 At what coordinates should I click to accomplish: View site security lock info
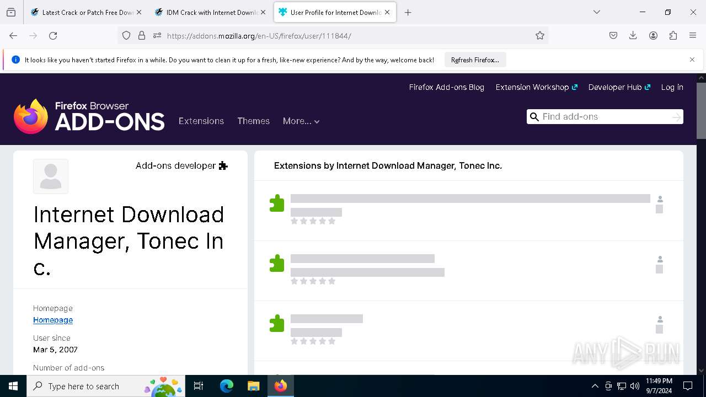(x=142, y=35)
